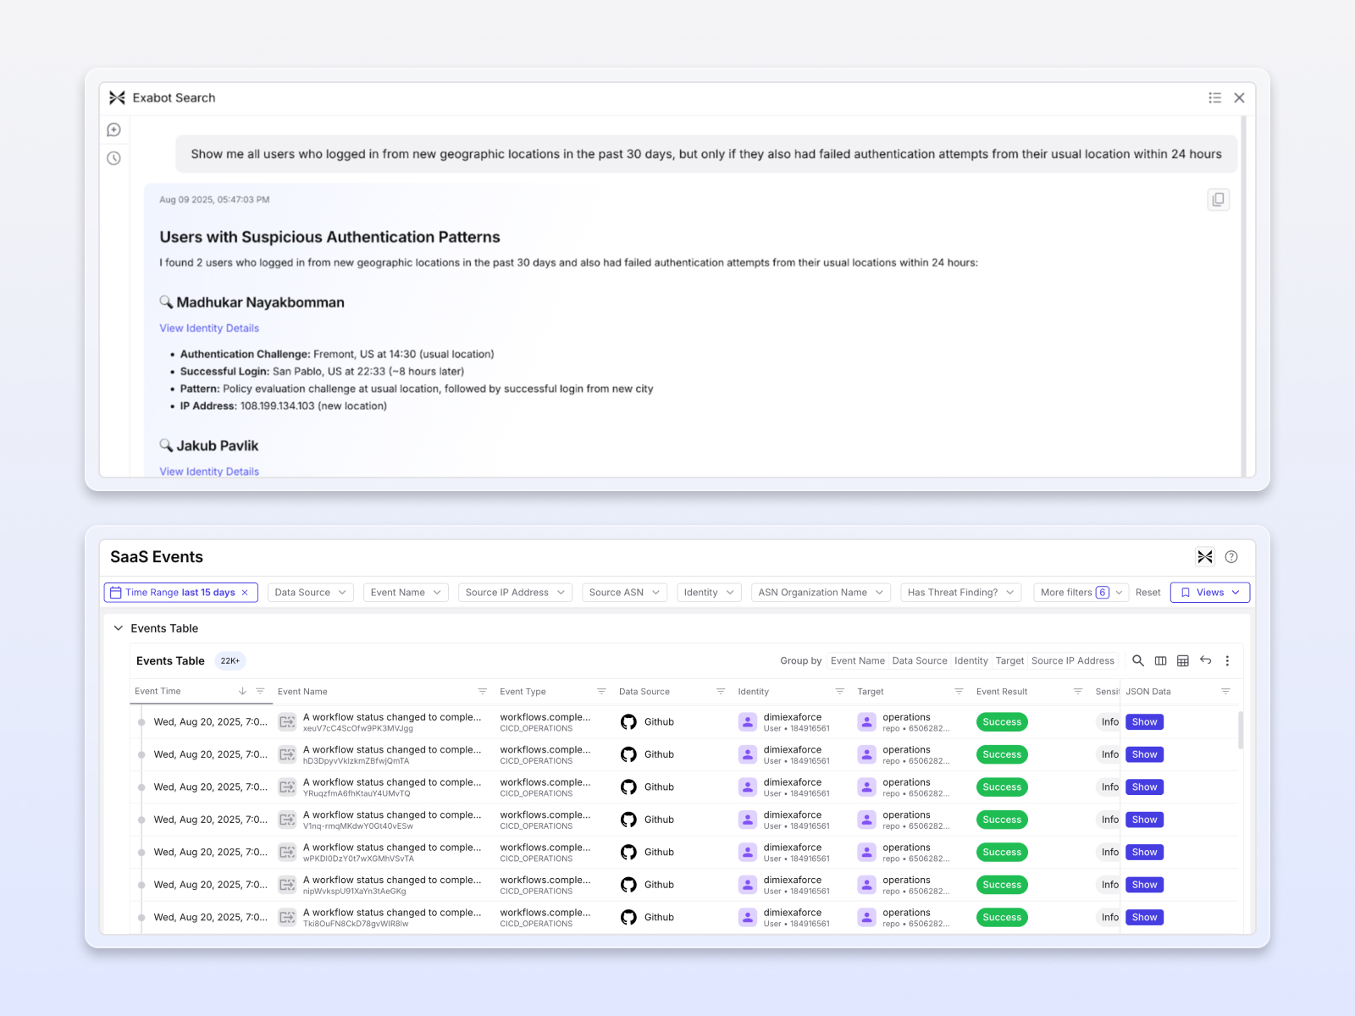Show JSON for xeuV7cC4ScOfw9PK3MVJgg event
The image size is (1355, 1016).
point(1144,722)
